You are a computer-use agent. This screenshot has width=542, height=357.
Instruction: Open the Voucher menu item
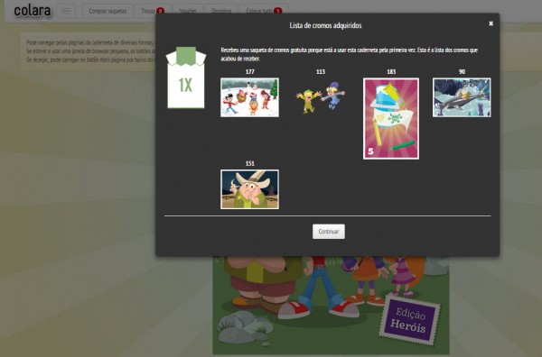(188, 11)
